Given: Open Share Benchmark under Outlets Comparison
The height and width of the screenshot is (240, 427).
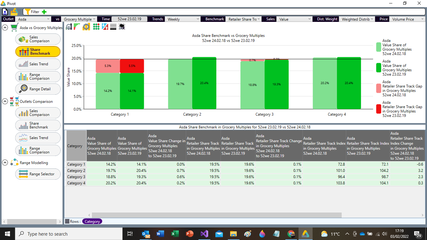Looking at the screenshot, I should [x=38, y=125].
